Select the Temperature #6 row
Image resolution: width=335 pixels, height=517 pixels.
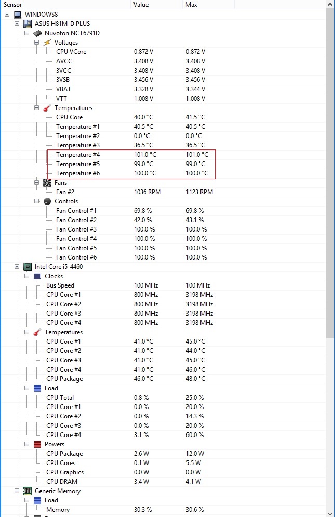[x=163, y=173]
